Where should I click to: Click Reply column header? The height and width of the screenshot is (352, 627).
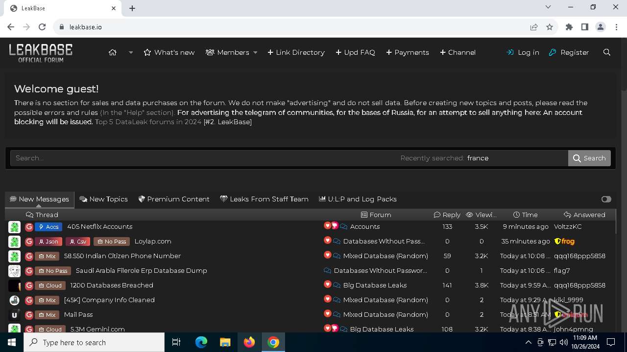tap(447, 215)
